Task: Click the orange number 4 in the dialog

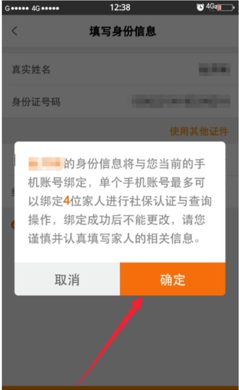Action: coord(66,201)
